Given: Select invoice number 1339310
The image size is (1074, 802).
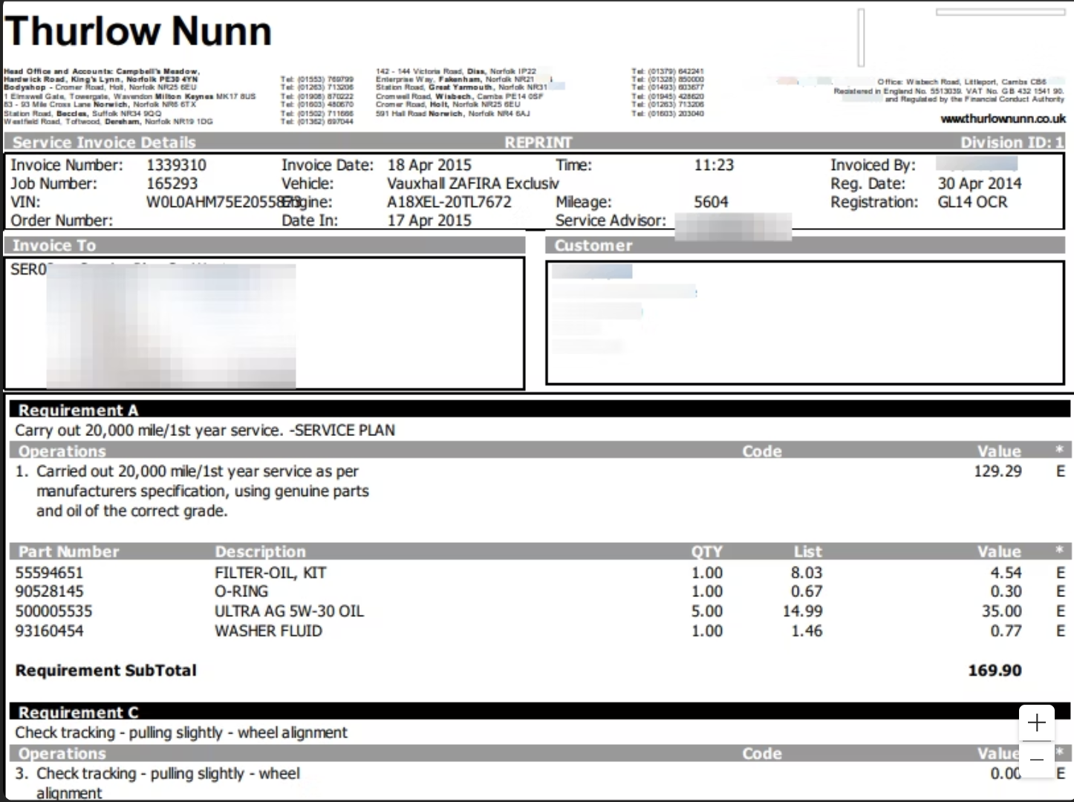Looking at the screenshot, I should [176, 165].
